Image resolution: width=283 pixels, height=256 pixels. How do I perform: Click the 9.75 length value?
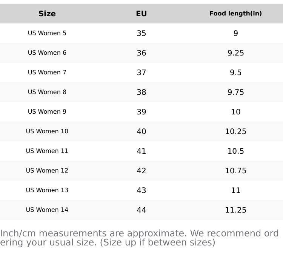tap(235, 92)
